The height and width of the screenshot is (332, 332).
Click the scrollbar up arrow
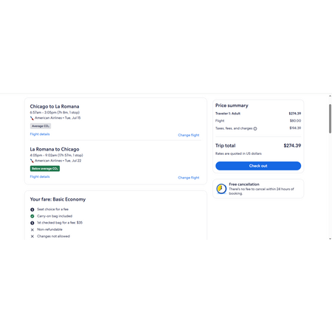330,96
